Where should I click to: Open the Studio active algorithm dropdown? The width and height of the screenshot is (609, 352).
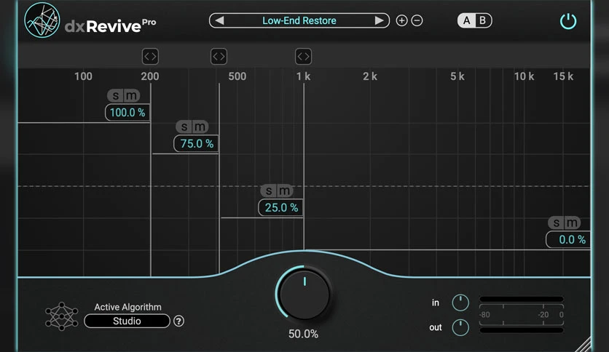pos(127,321)
